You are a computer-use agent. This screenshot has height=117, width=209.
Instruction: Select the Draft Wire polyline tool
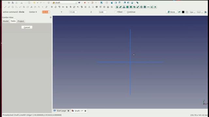[9, 7]
